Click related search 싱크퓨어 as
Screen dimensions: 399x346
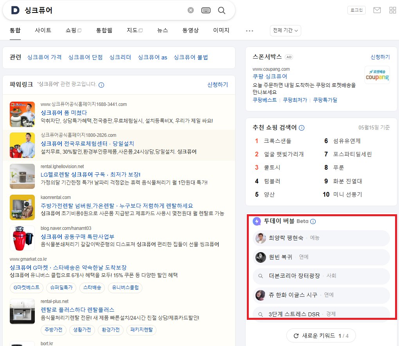(x=153, y=57)
